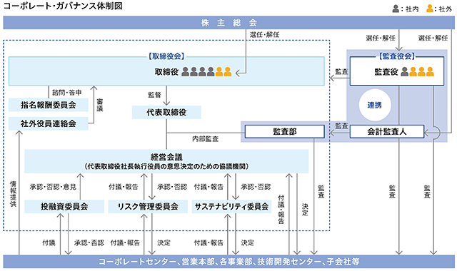Click the orange 社外 legend person icon

(430, 9)
